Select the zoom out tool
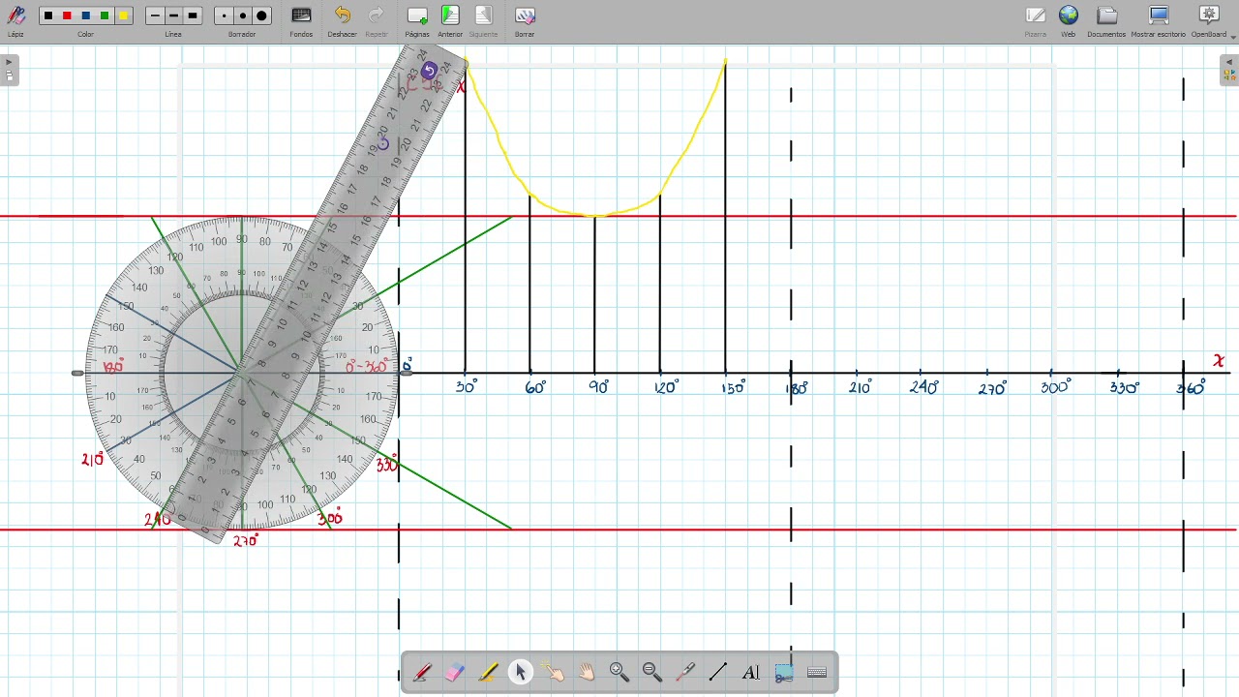This screenshot has width=1239, height=697. point(652,673)
